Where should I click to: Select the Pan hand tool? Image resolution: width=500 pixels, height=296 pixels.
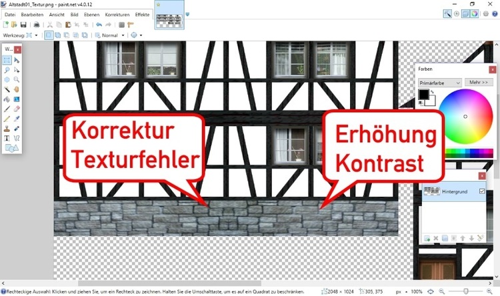point(17,89)
